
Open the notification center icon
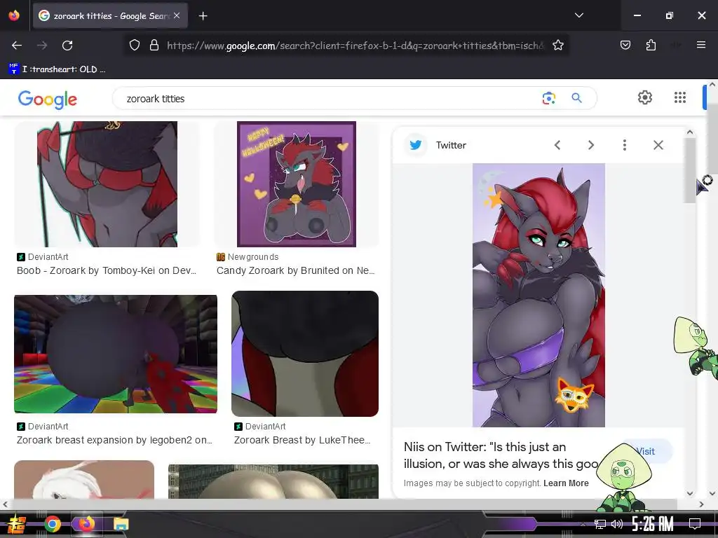click(x=695, y=524)
